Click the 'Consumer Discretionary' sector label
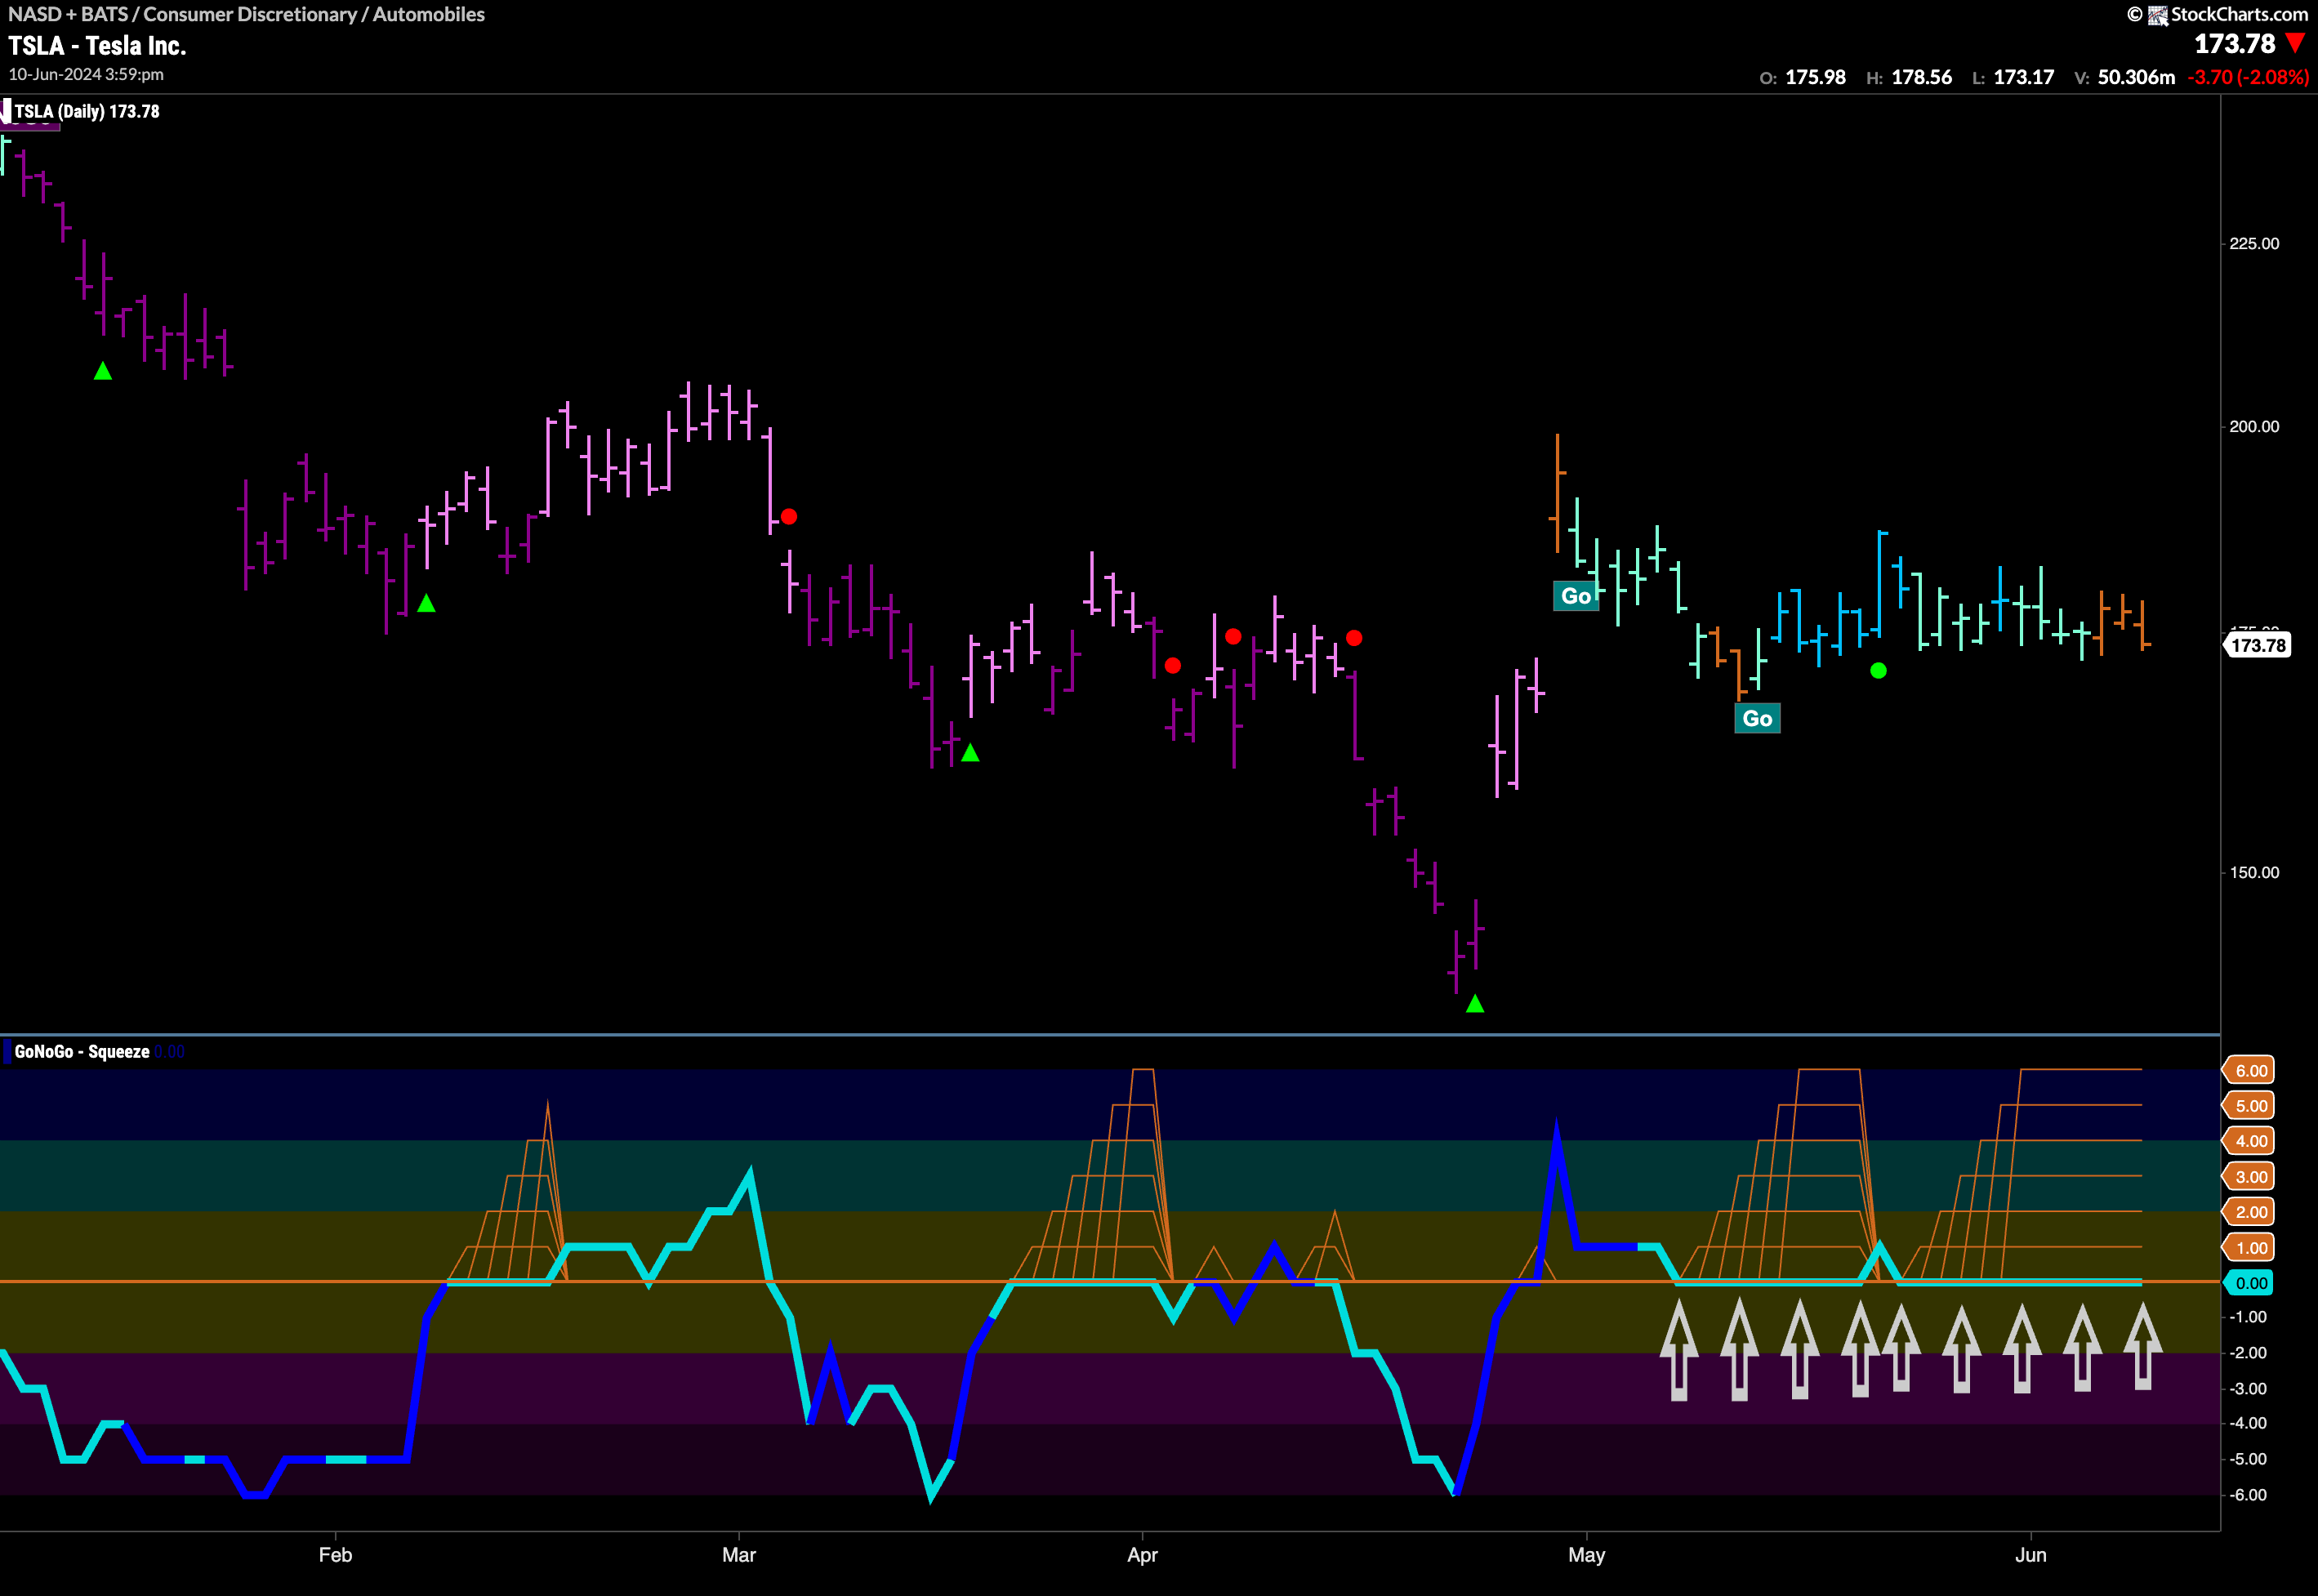This screenshot has height=1596, width=2318. point(250,14)
